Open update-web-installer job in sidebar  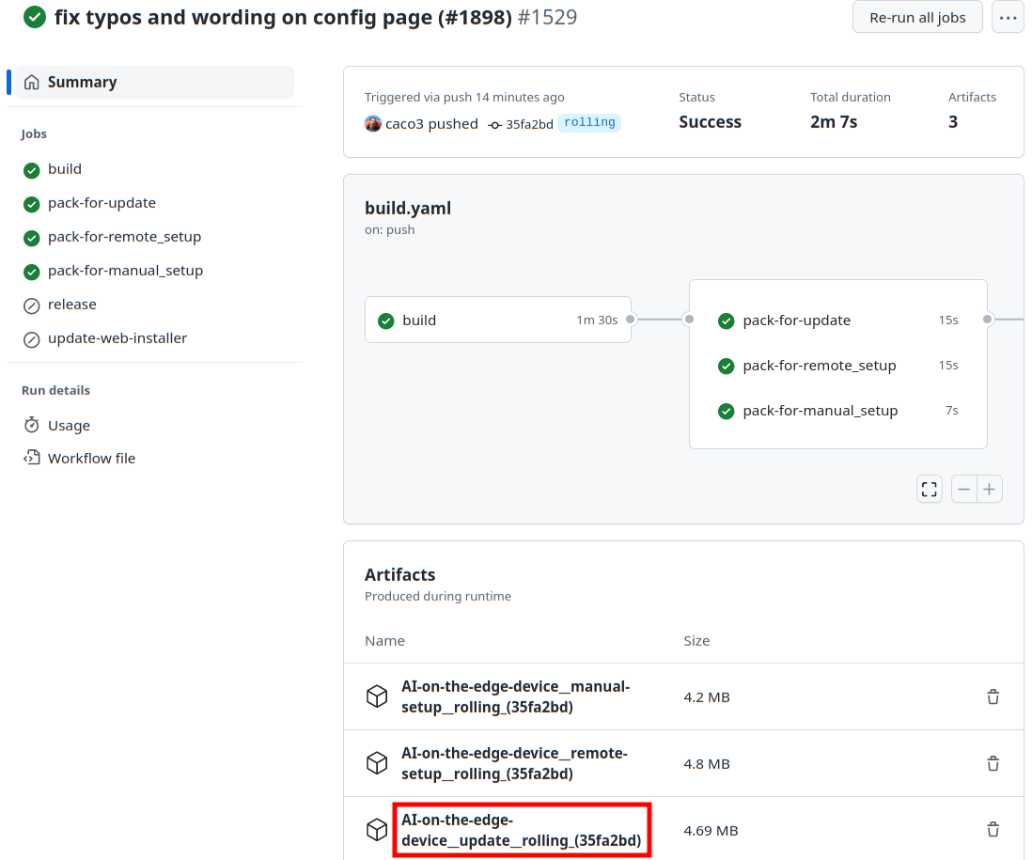[117, 338]
